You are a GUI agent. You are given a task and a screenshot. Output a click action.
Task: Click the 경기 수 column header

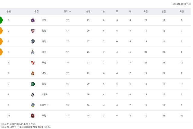pos(68,11)
